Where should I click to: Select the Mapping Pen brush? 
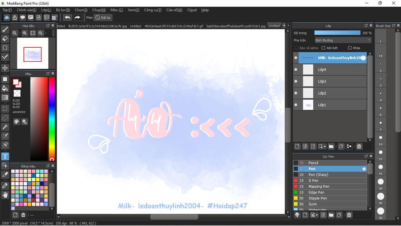(x=330, y=187)
